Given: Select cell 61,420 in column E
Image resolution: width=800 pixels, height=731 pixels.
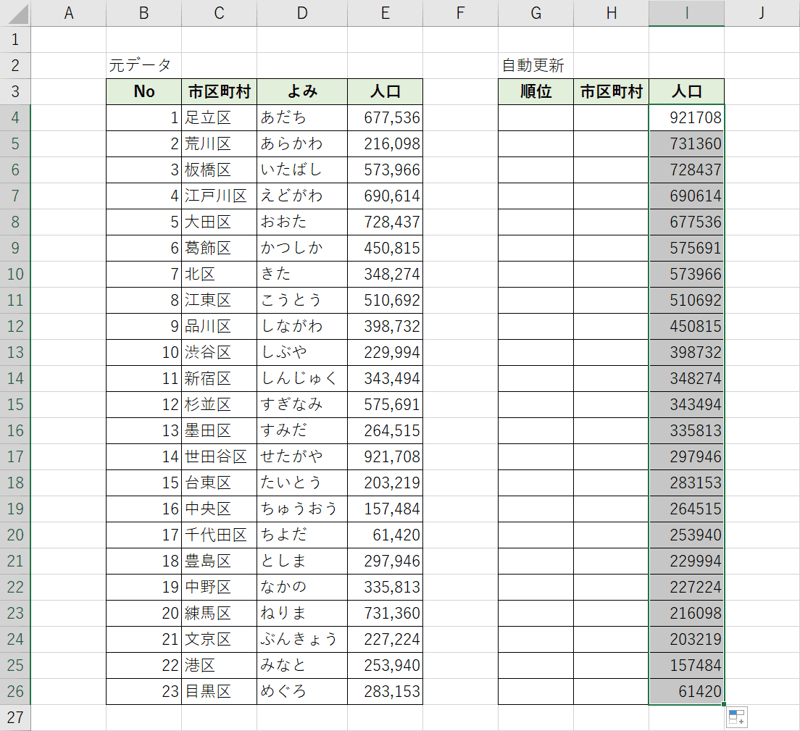Looking at the screenshot, I should click(386, 535).
